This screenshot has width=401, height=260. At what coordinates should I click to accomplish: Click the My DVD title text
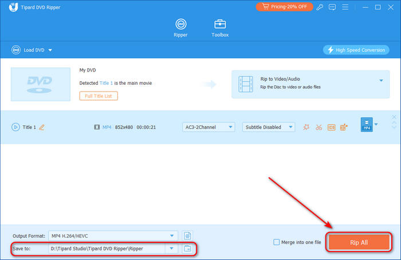tap(88, 70)
